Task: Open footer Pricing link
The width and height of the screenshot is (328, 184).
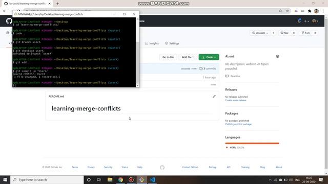Action: point(212,167)
